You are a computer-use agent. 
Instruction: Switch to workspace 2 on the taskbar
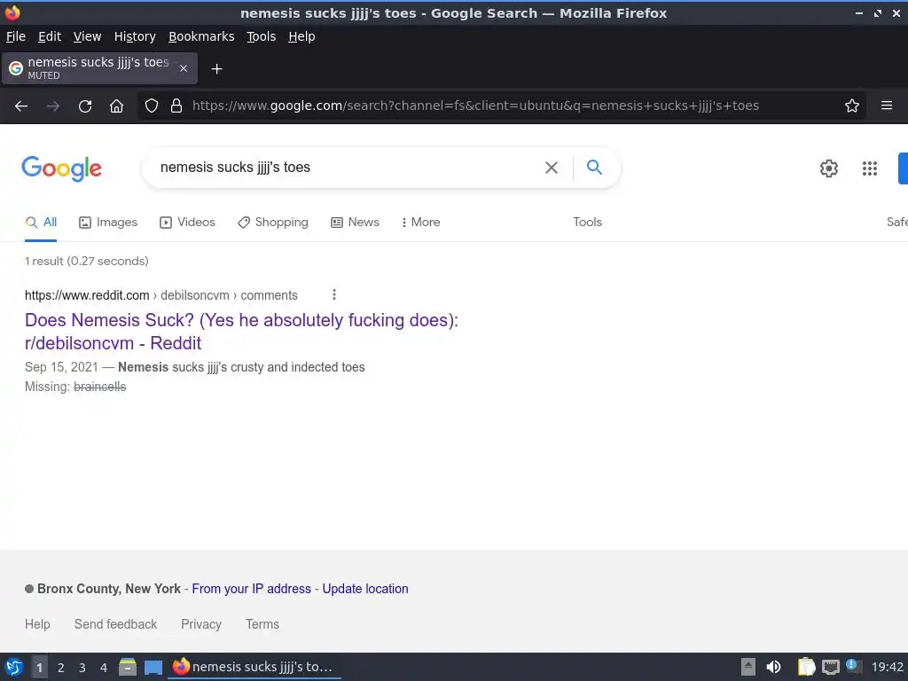point(61,668)
